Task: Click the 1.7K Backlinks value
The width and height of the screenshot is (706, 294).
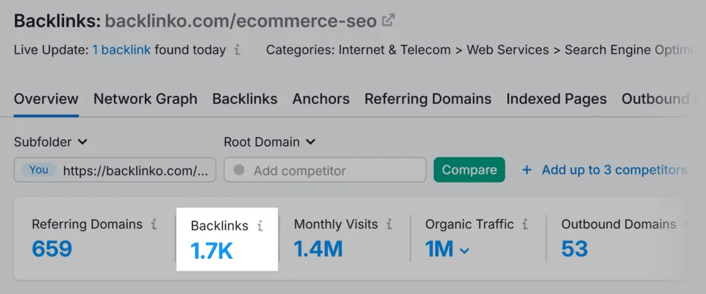Action: point(212,251)
